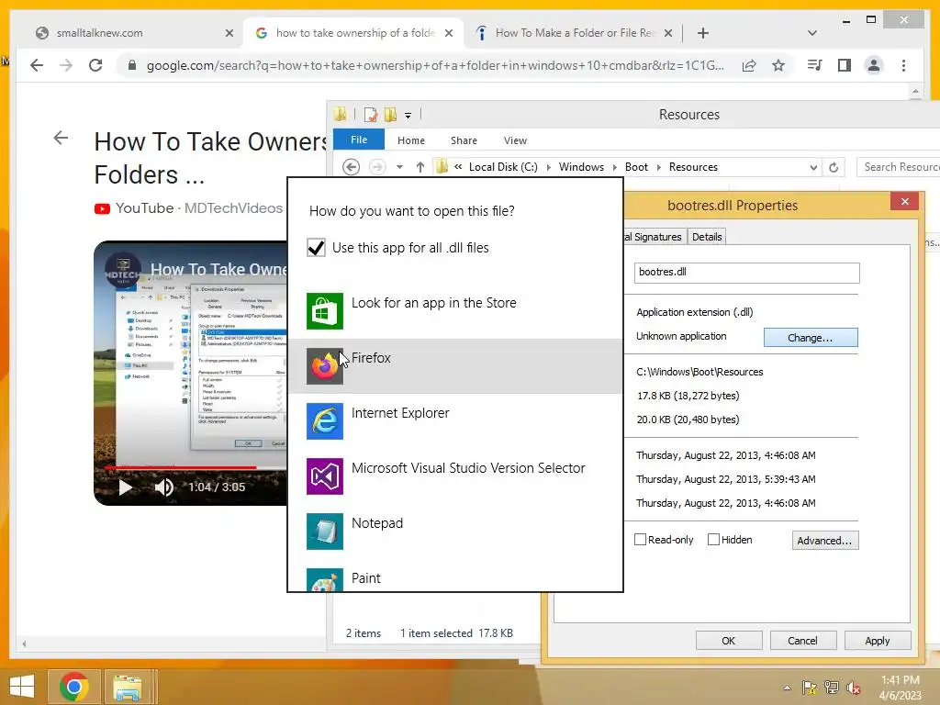
Task: Open Advanced... attributes dialog
Action: [825, 540]
